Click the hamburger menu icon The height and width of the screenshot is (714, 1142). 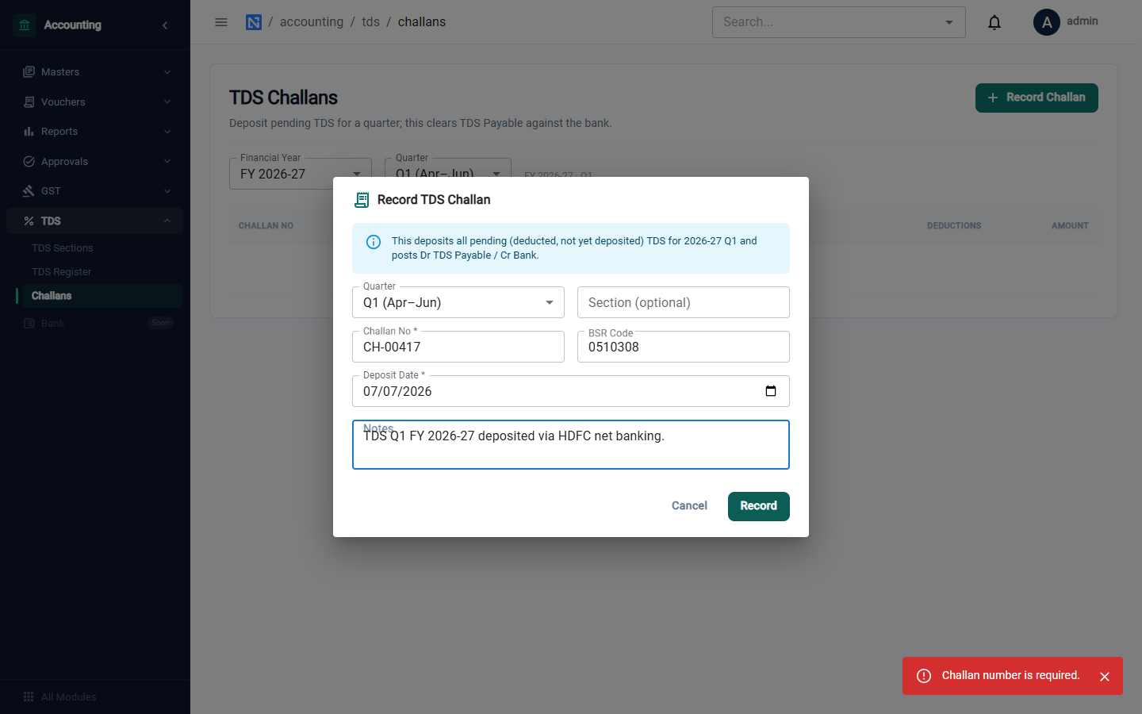tap(221, 22)
